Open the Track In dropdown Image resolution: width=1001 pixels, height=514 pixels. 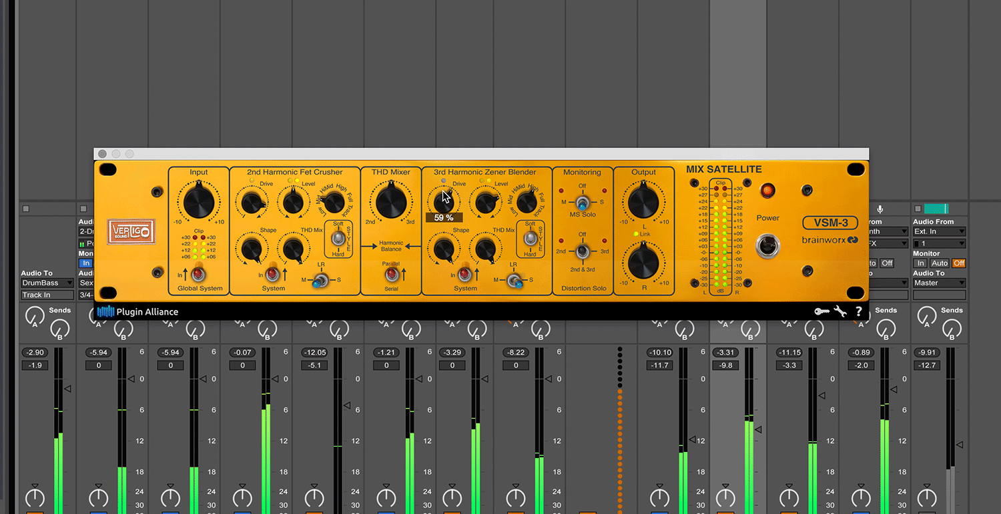click(x=47, y=295)
